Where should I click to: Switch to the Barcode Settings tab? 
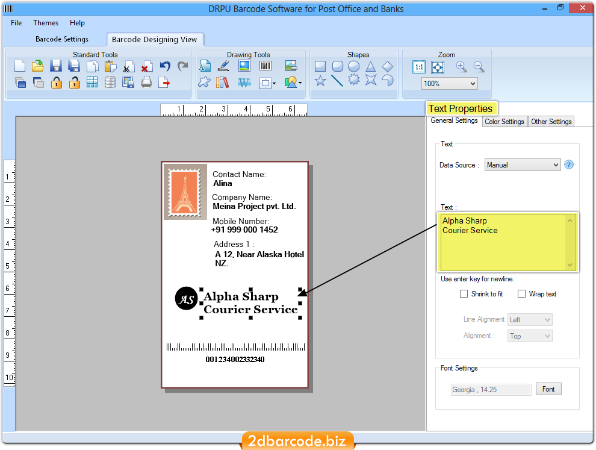point(62,39)
